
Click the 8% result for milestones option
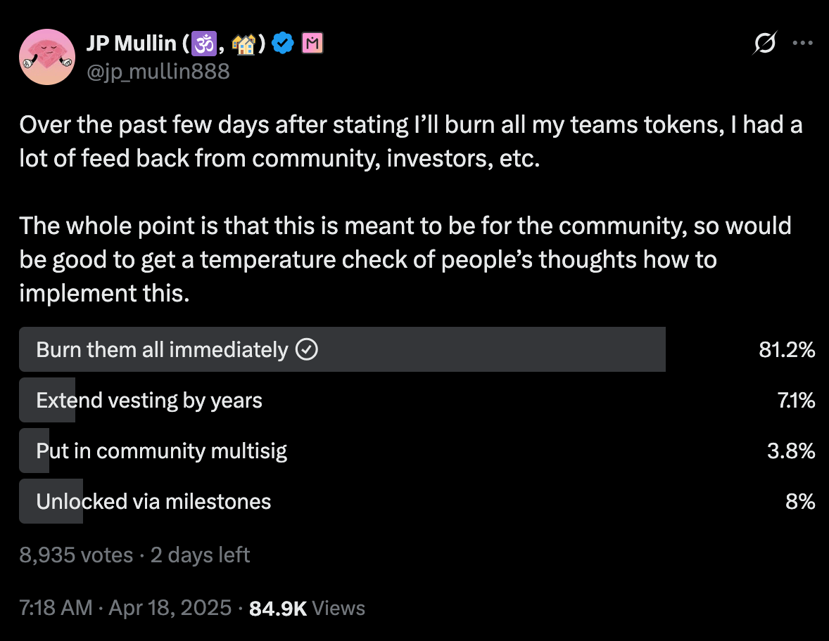click(x=801, y=501)
